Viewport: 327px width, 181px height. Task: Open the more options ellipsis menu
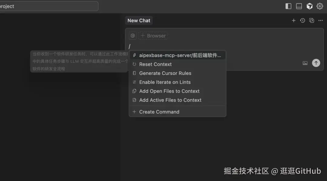[x=321, y=20]
